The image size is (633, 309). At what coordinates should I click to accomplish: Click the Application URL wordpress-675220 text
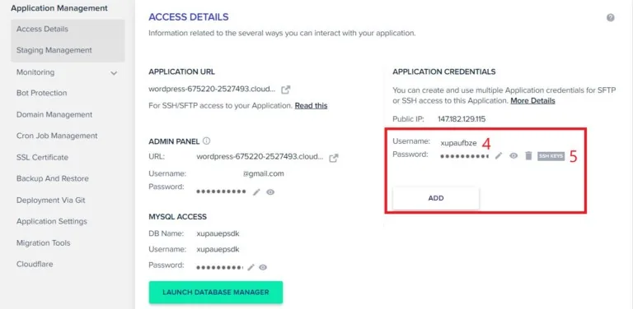213,89
